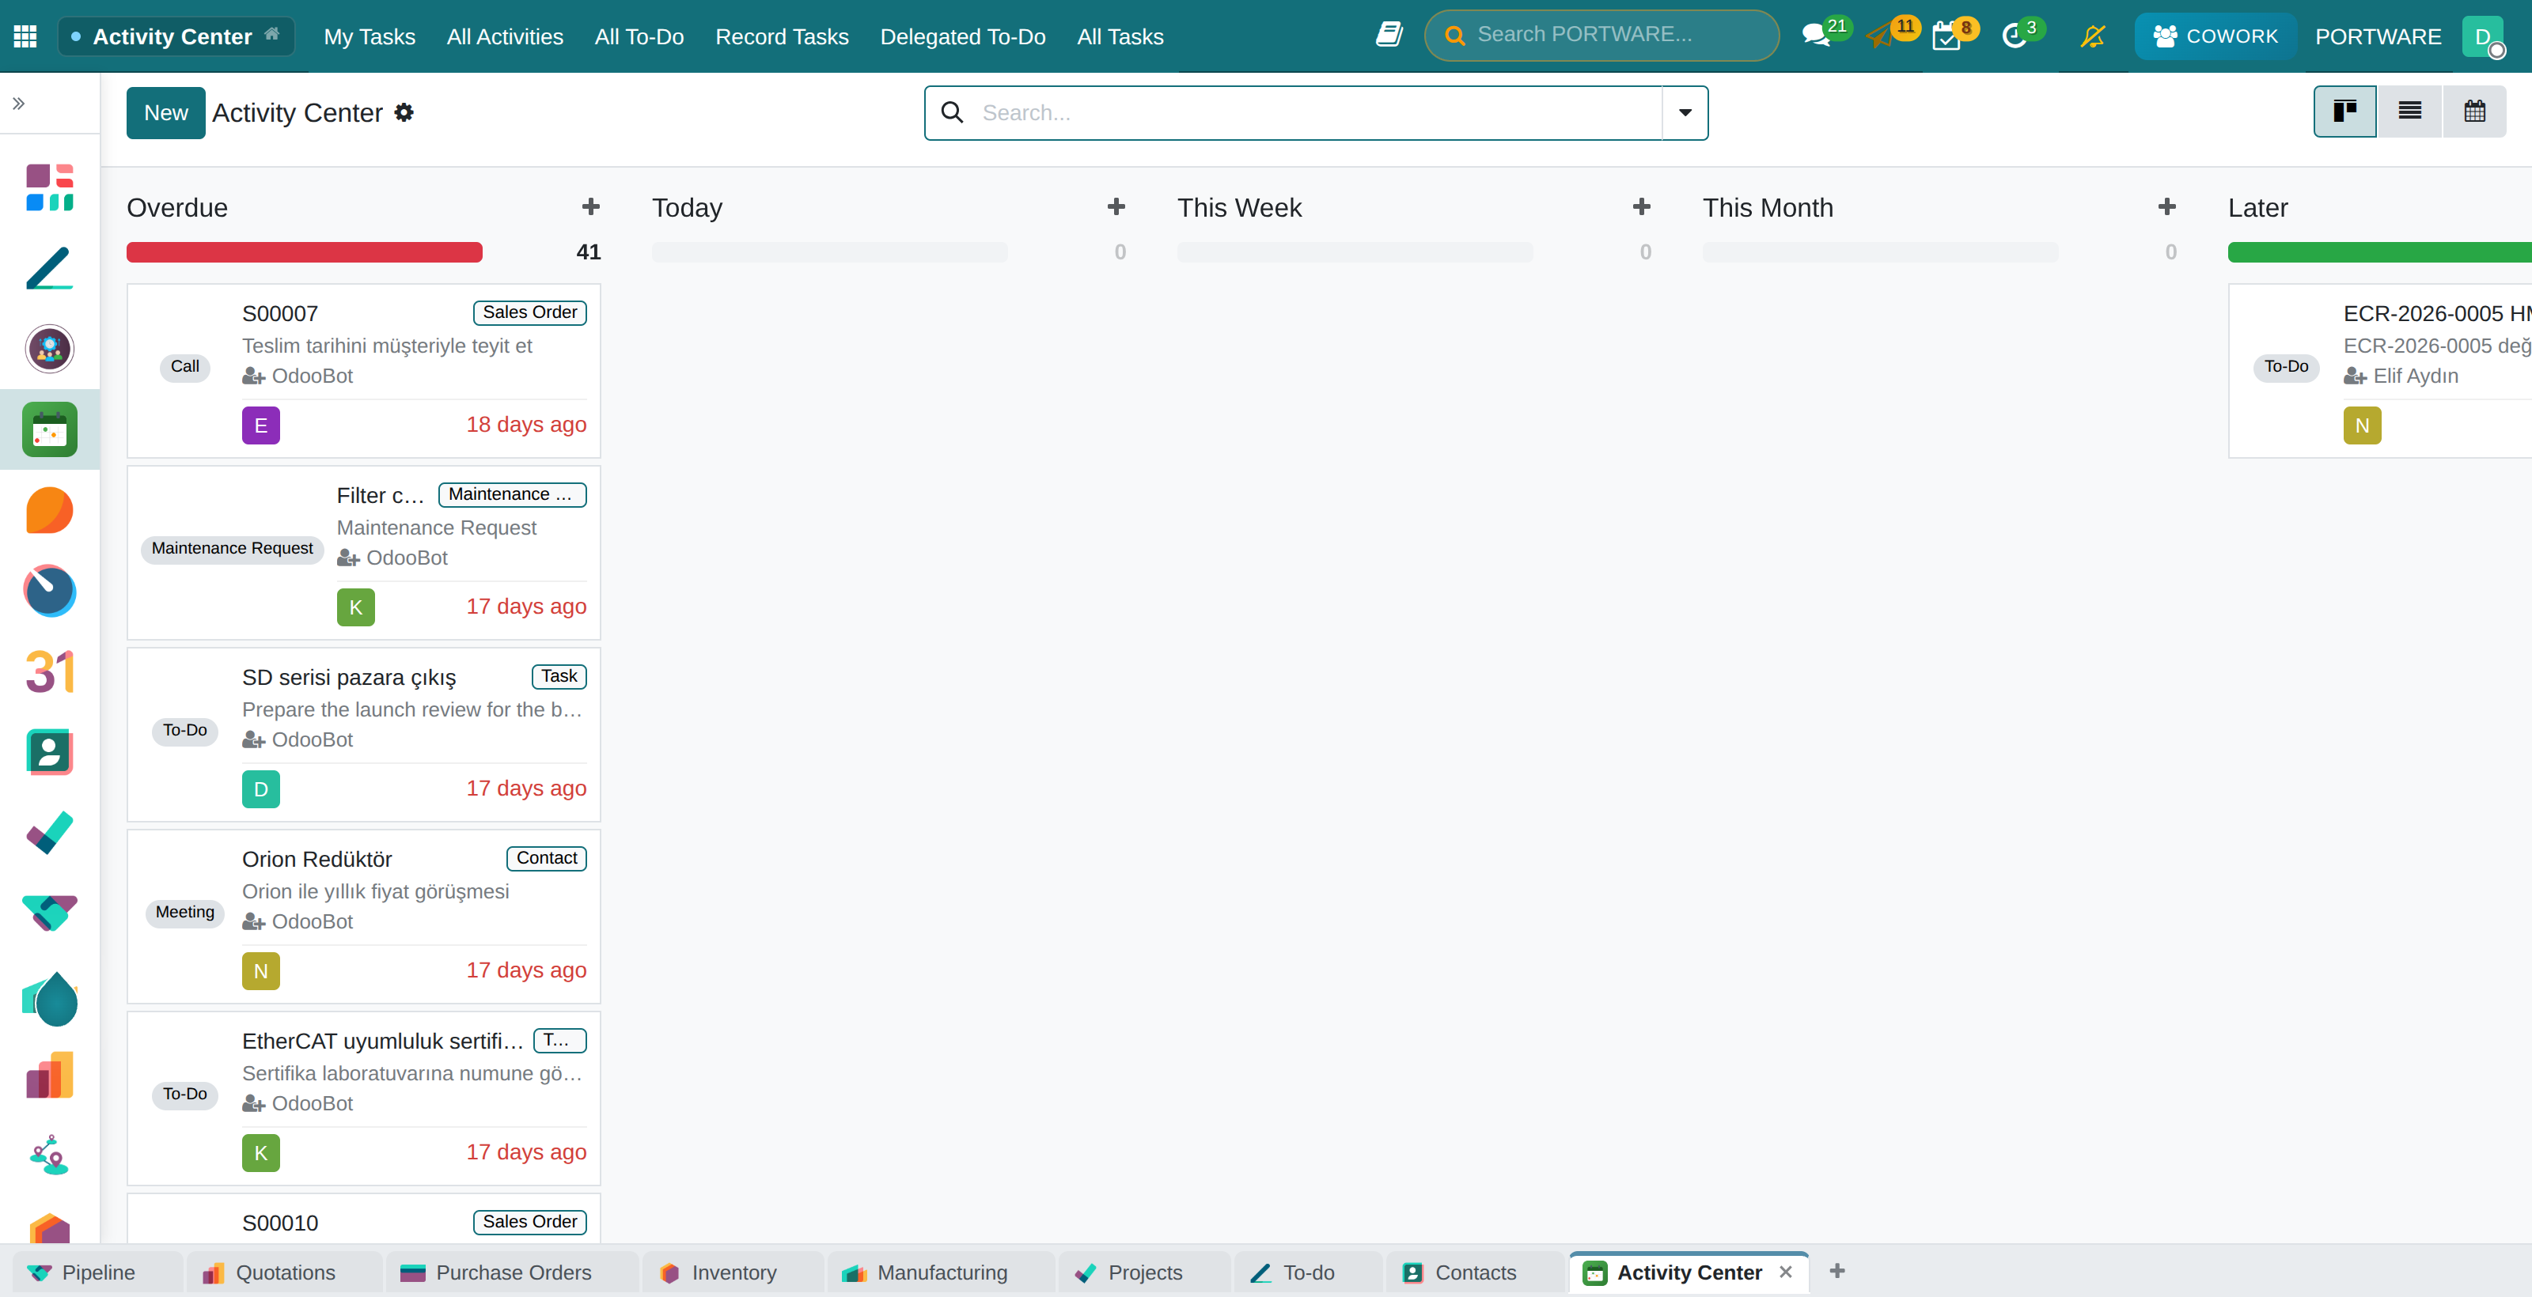The image size is (2532, 1297).
Task: Open All Activities menu
Action: tap(506, 36)
